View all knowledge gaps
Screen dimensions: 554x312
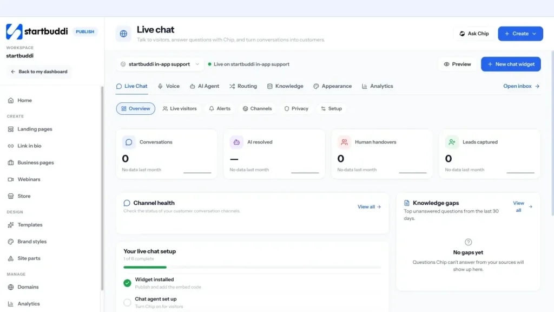click(x=522, y=206)
